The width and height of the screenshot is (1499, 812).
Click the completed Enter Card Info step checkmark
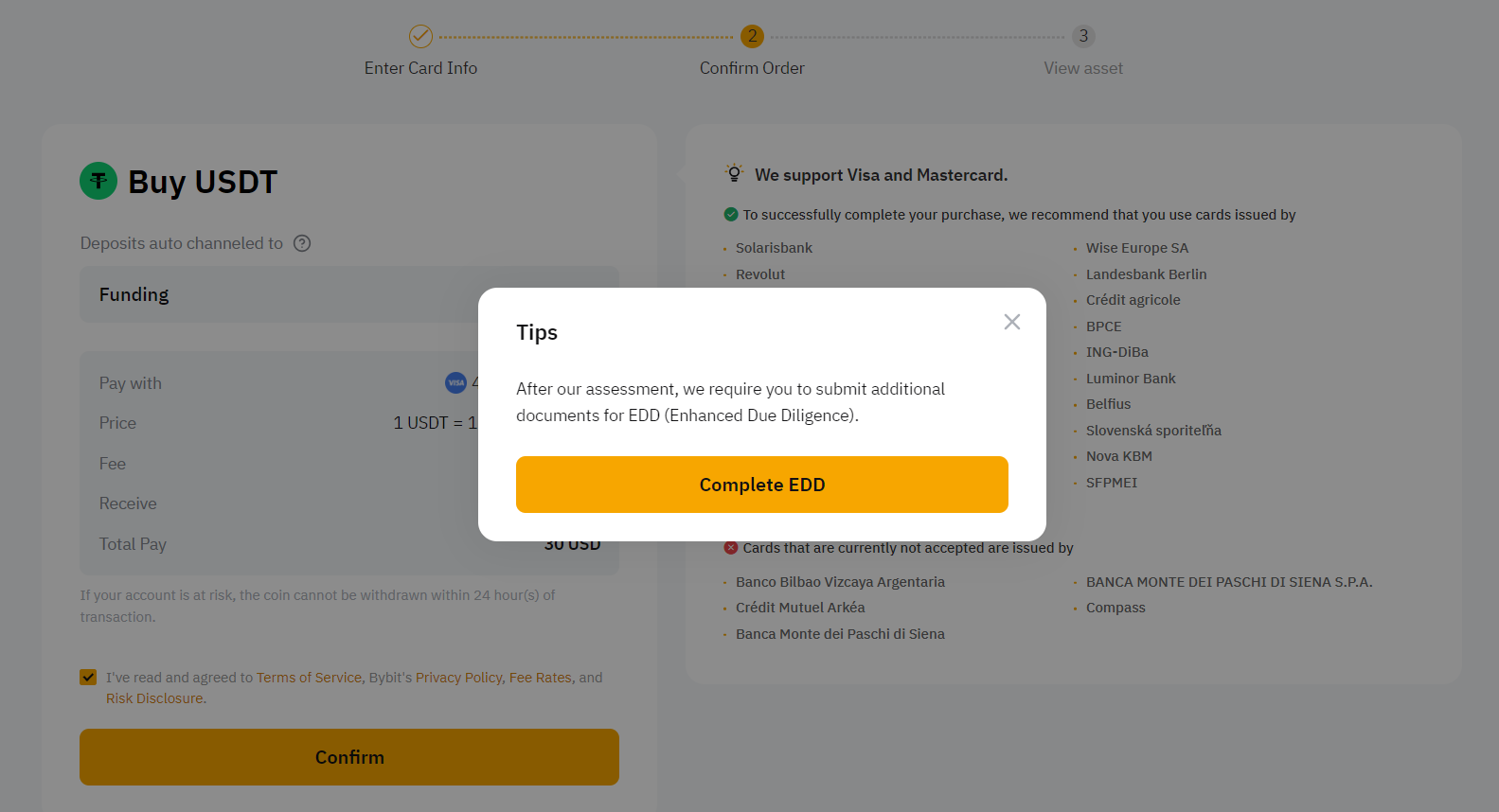coord(420,36)
